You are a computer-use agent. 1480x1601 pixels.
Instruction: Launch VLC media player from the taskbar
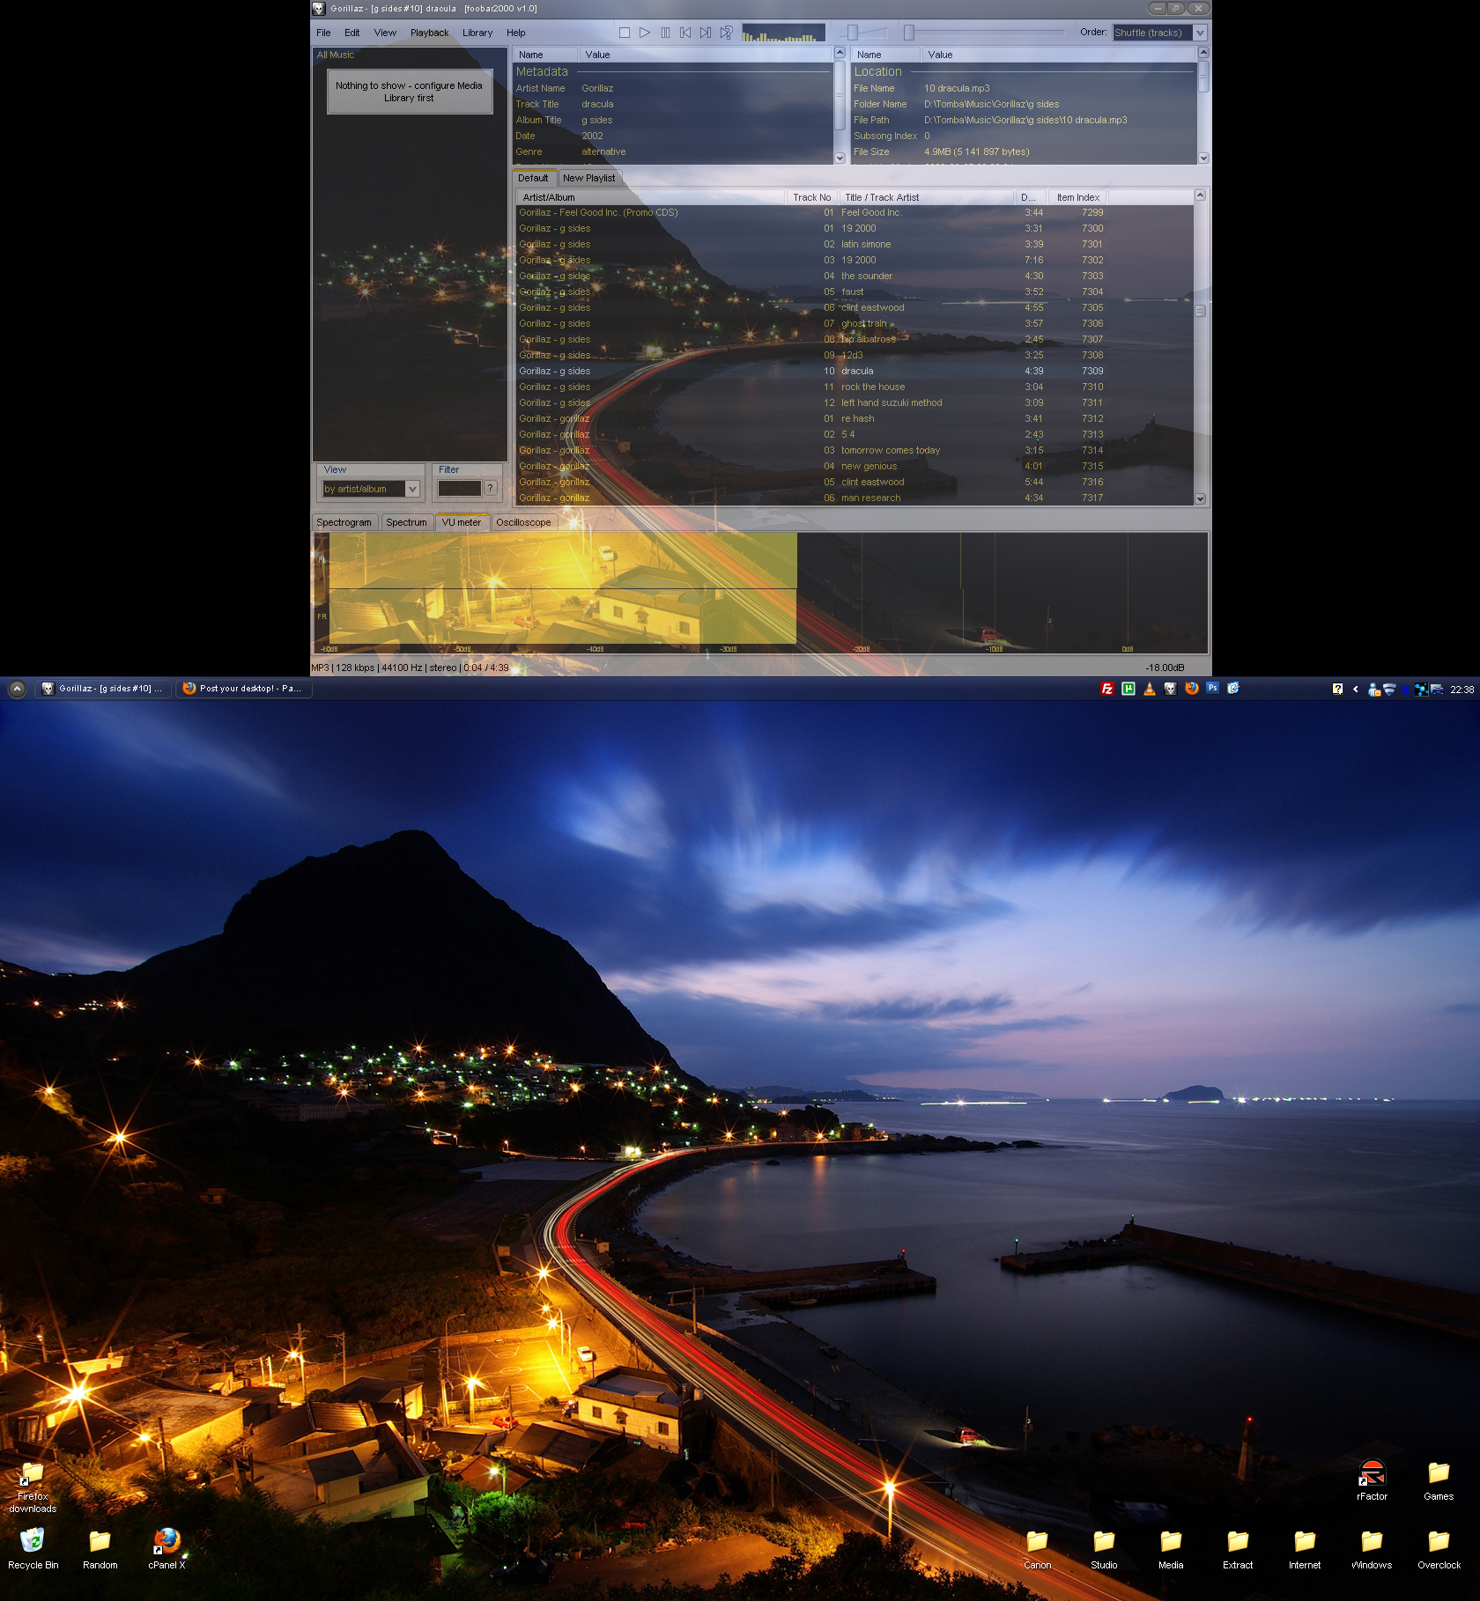pos(1150,689)
